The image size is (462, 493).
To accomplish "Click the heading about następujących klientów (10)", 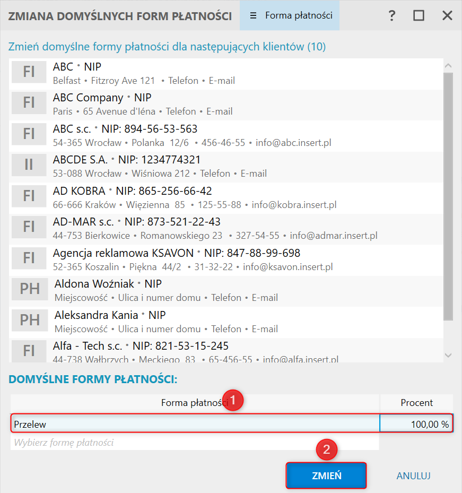I will click(167, 47).
